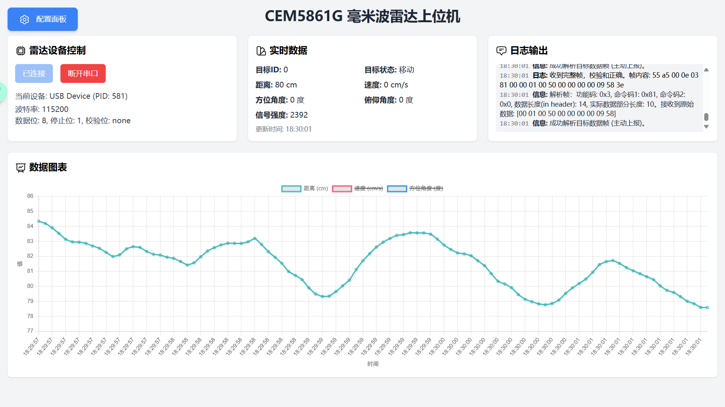Click the first data point near 84
The width and height of the screenshot is (725, 407).
pos(39,221)
